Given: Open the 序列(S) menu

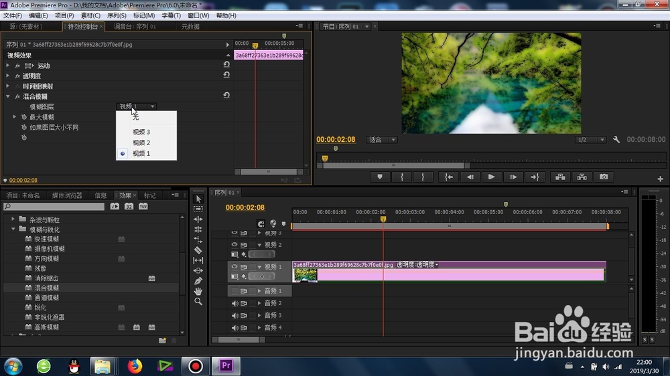Looking at the screenshot, I should tap(117, 15).
